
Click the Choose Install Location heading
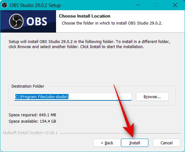(x=85, y=16)
